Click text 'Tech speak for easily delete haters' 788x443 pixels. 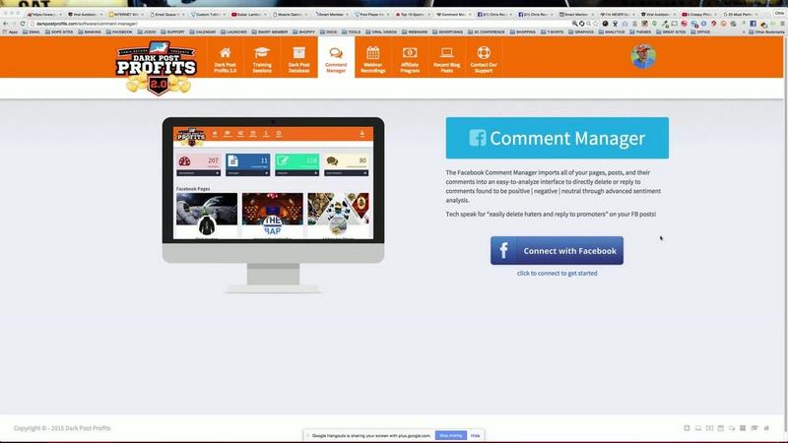pos(551,214)
